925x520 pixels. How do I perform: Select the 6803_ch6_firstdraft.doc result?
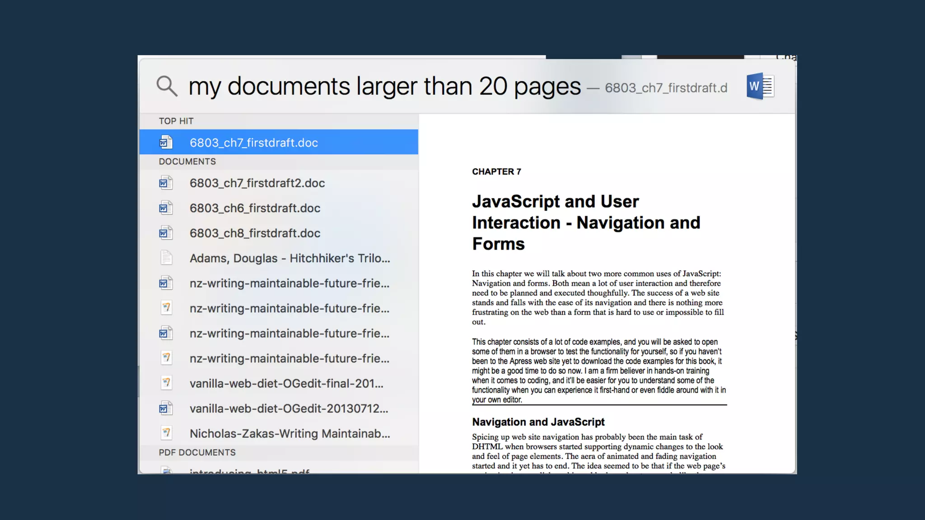tap(255, 208)
